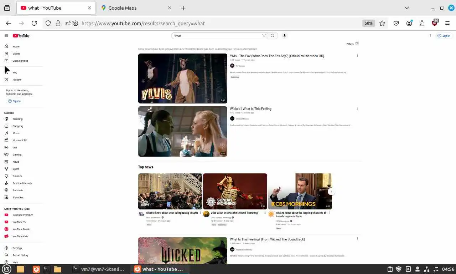Bookmark this page with the star
The image size is (456, 274).
(x=382, y=23)
